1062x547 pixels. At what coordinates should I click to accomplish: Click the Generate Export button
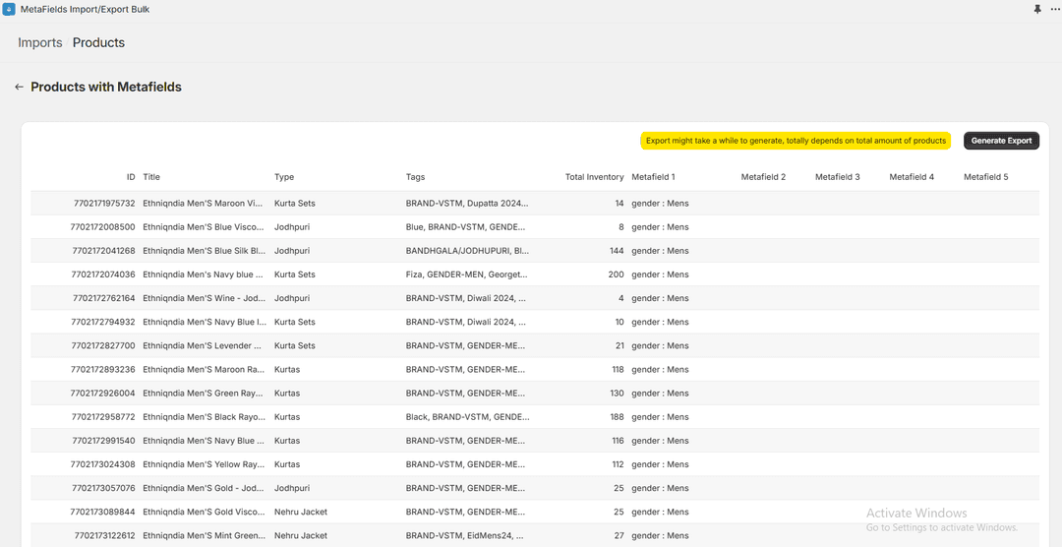click(1001, 141)
